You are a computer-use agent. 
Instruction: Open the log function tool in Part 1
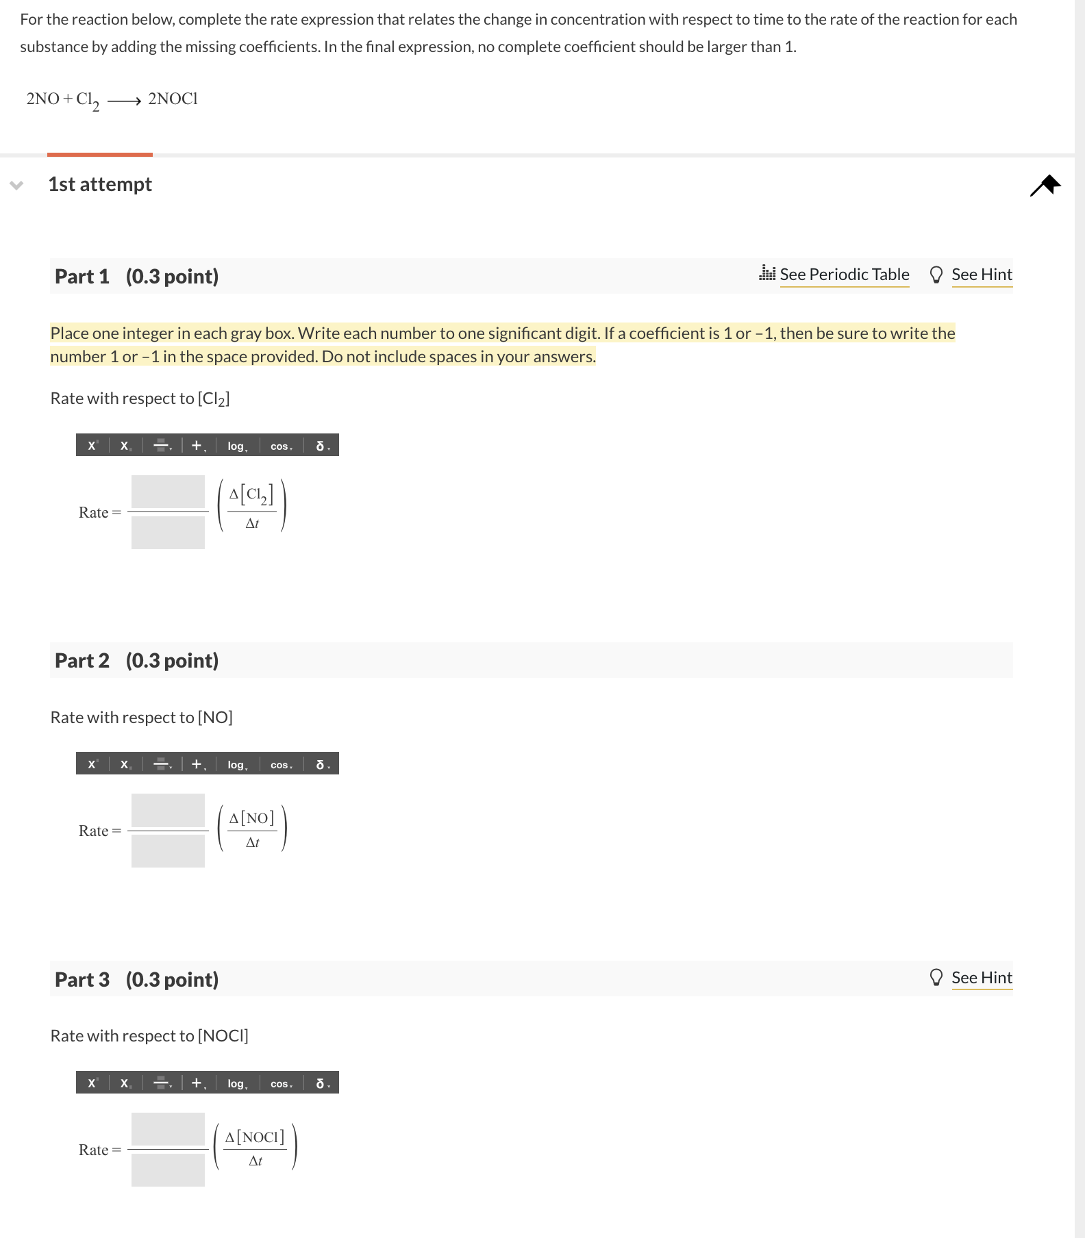236,445
